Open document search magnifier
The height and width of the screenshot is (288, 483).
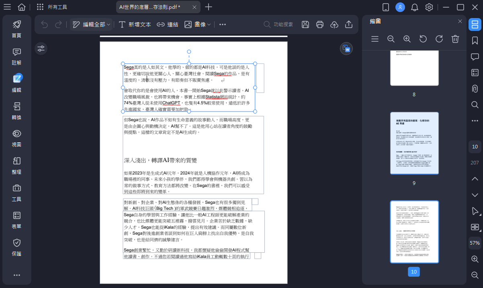(x=475, y=105)
